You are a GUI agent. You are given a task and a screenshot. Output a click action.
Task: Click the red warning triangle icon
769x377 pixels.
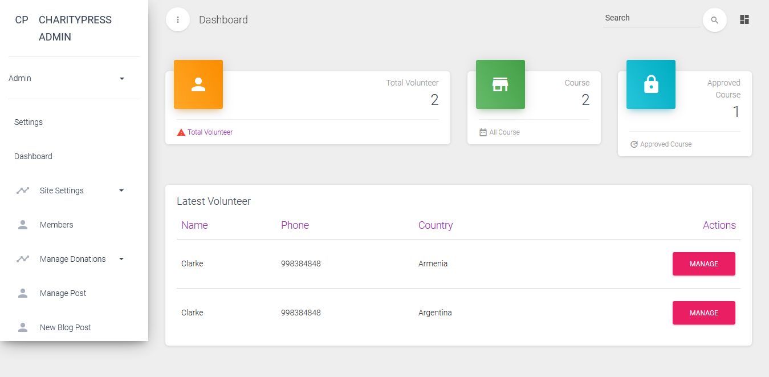point(181,132)
